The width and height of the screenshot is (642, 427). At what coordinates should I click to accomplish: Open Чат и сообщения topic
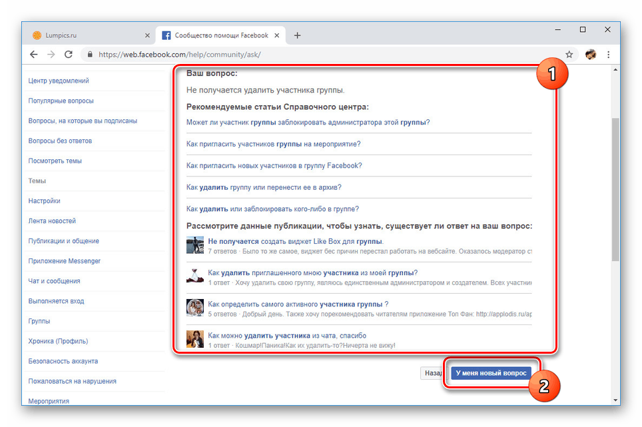point(54,281)
